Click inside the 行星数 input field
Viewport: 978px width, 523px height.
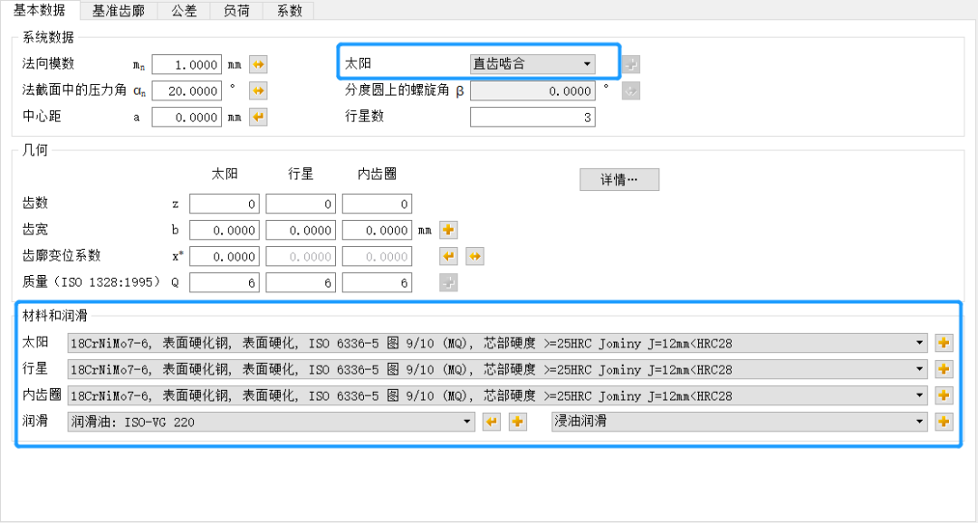(x=532, y=117)
